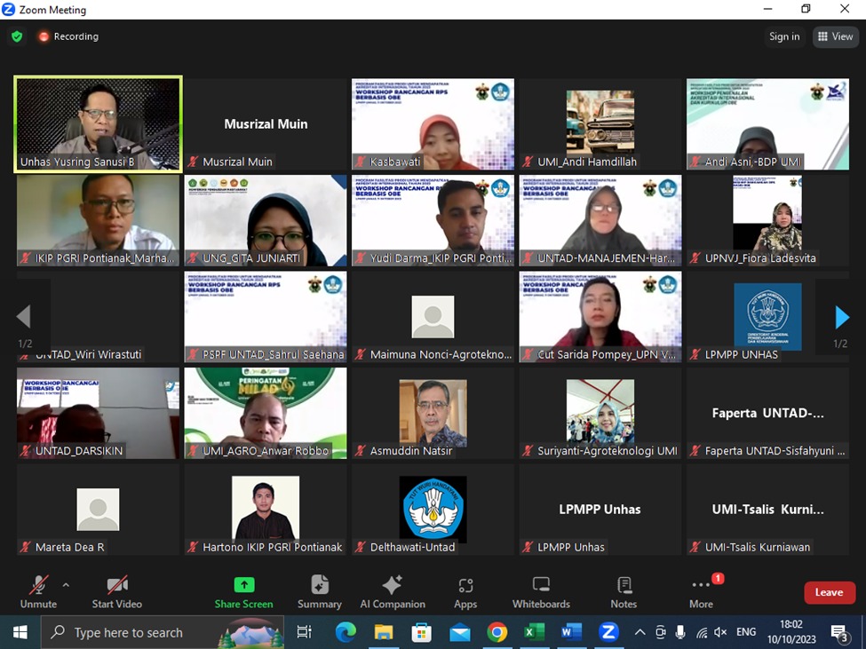Start the video camera
Viewport: 866px width, 649px height.
coord(117,592)
